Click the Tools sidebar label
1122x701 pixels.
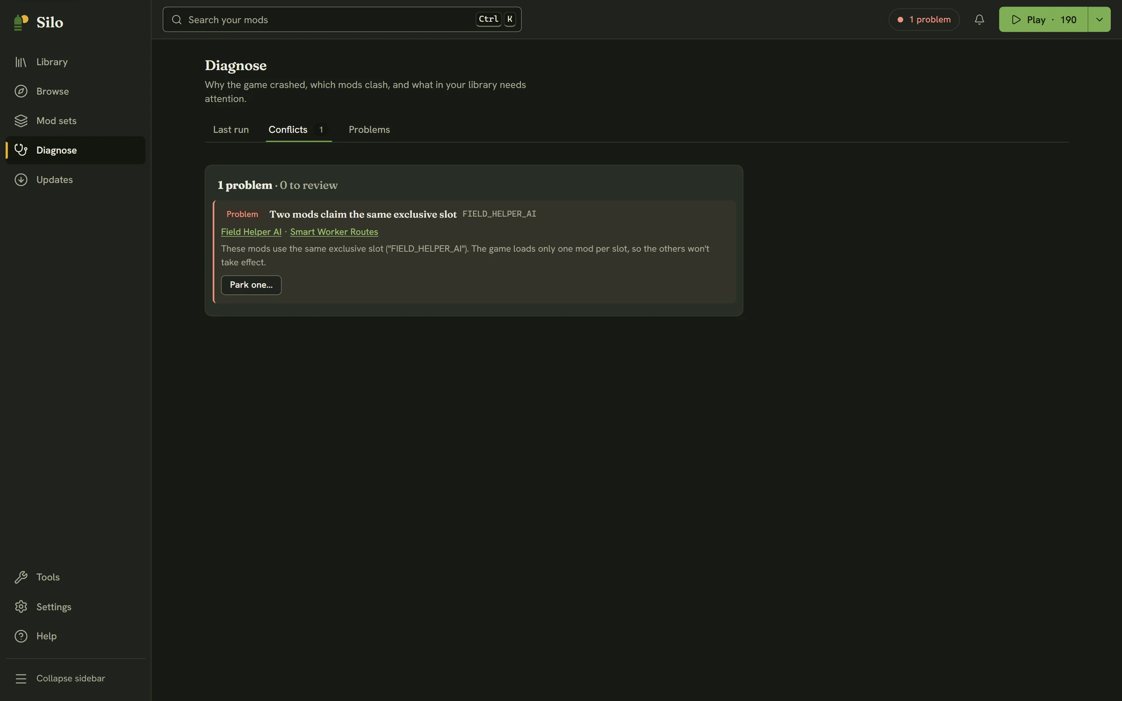[x=48, y=577]
